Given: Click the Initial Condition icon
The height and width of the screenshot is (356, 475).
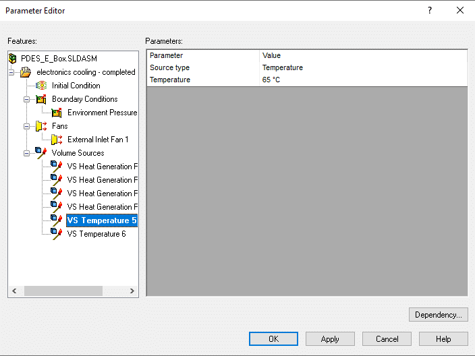Looking at the screenshot, I should pos(41,86).
